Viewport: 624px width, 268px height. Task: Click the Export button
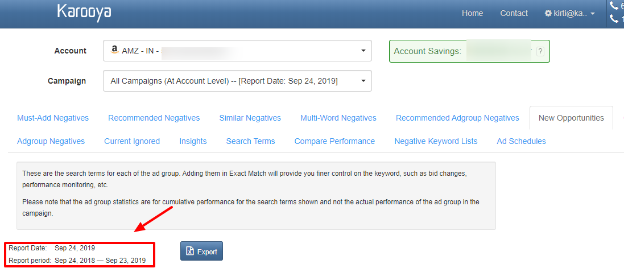point(201,251)
